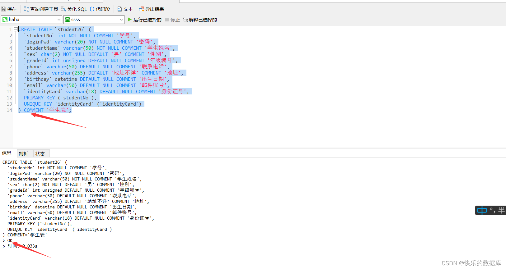
Task: Click the 美化 SQL button label
Action: 77,9
